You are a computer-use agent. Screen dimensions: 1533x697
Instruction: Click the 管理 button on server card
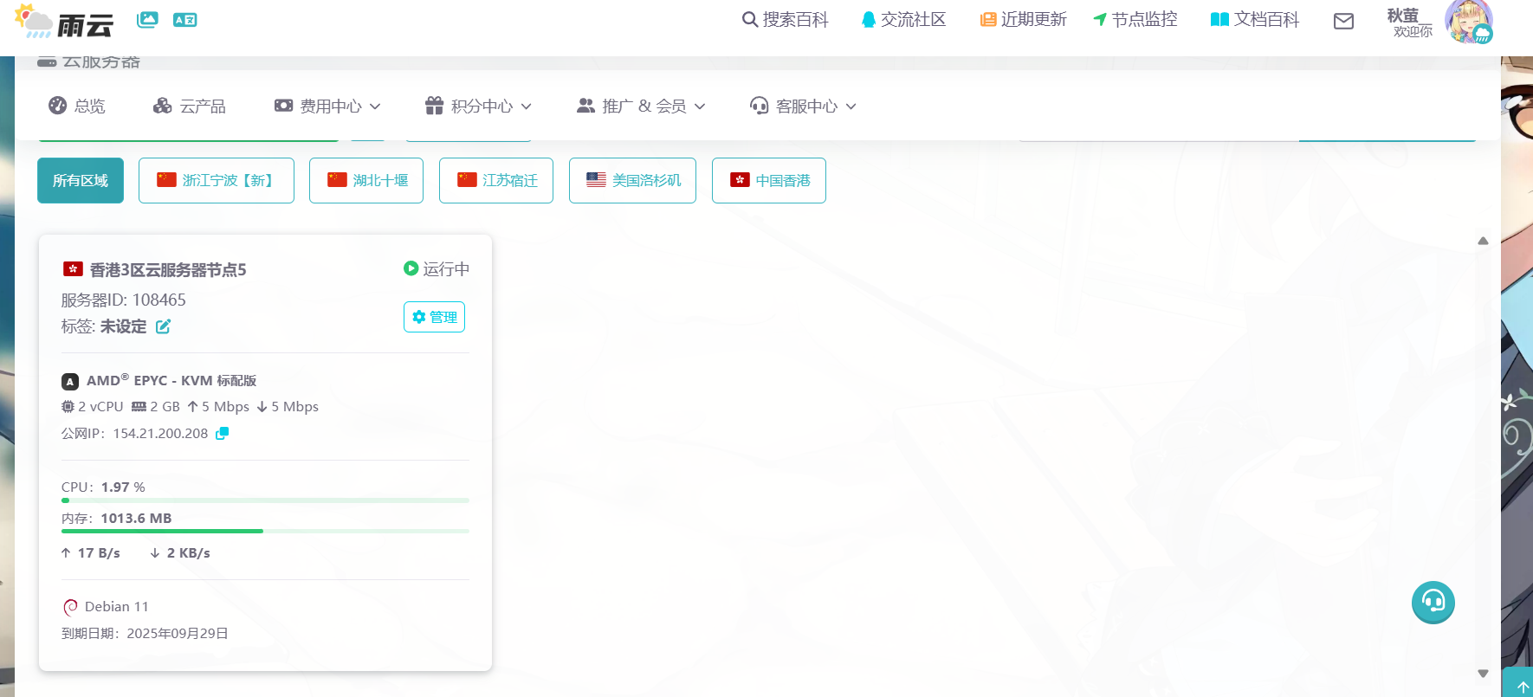click(x=434, y=317)
